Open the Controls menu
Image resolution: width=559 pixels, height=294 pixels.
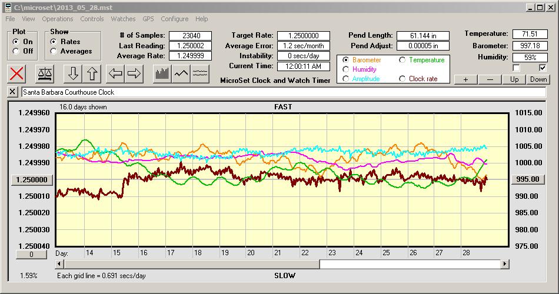(x=92, y=19)
